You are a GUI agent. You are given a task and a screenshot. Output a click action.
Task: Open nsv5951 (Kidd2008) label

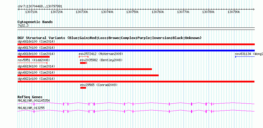34,60
